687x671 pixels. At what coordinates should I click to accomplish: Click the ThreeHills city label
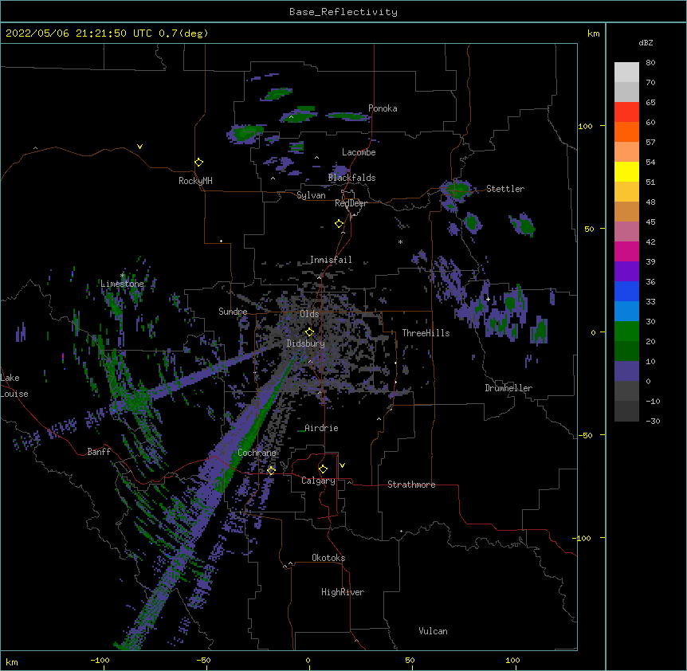[426, 333]
